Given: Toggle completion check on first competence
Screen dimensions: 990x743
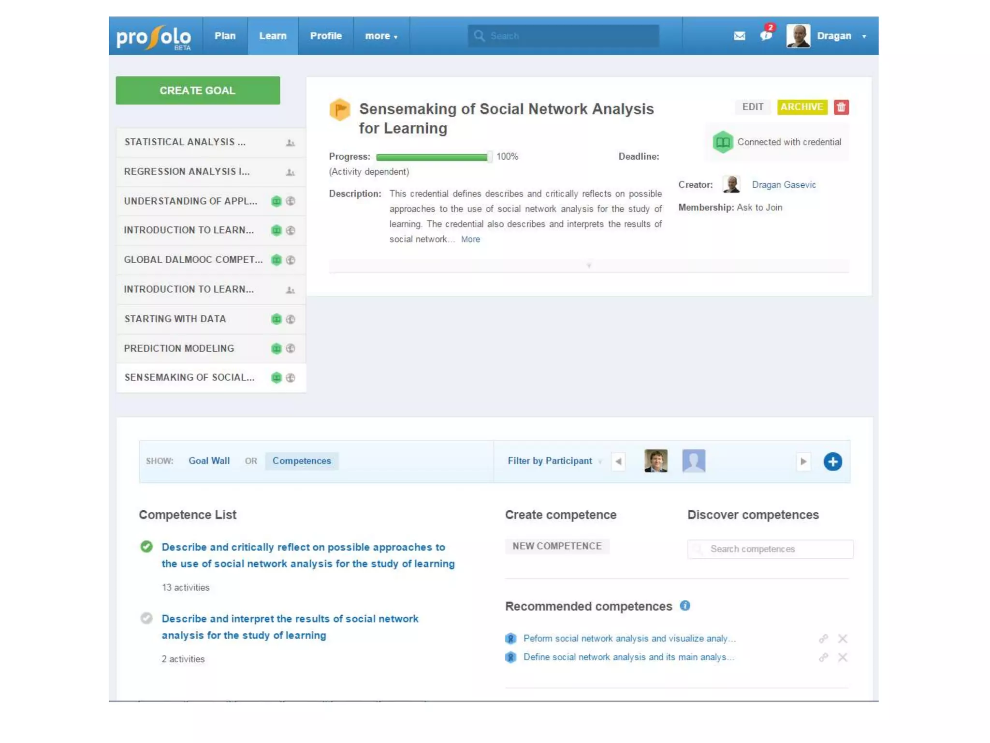Looking at the screenshot, I should tap(146, 547).
